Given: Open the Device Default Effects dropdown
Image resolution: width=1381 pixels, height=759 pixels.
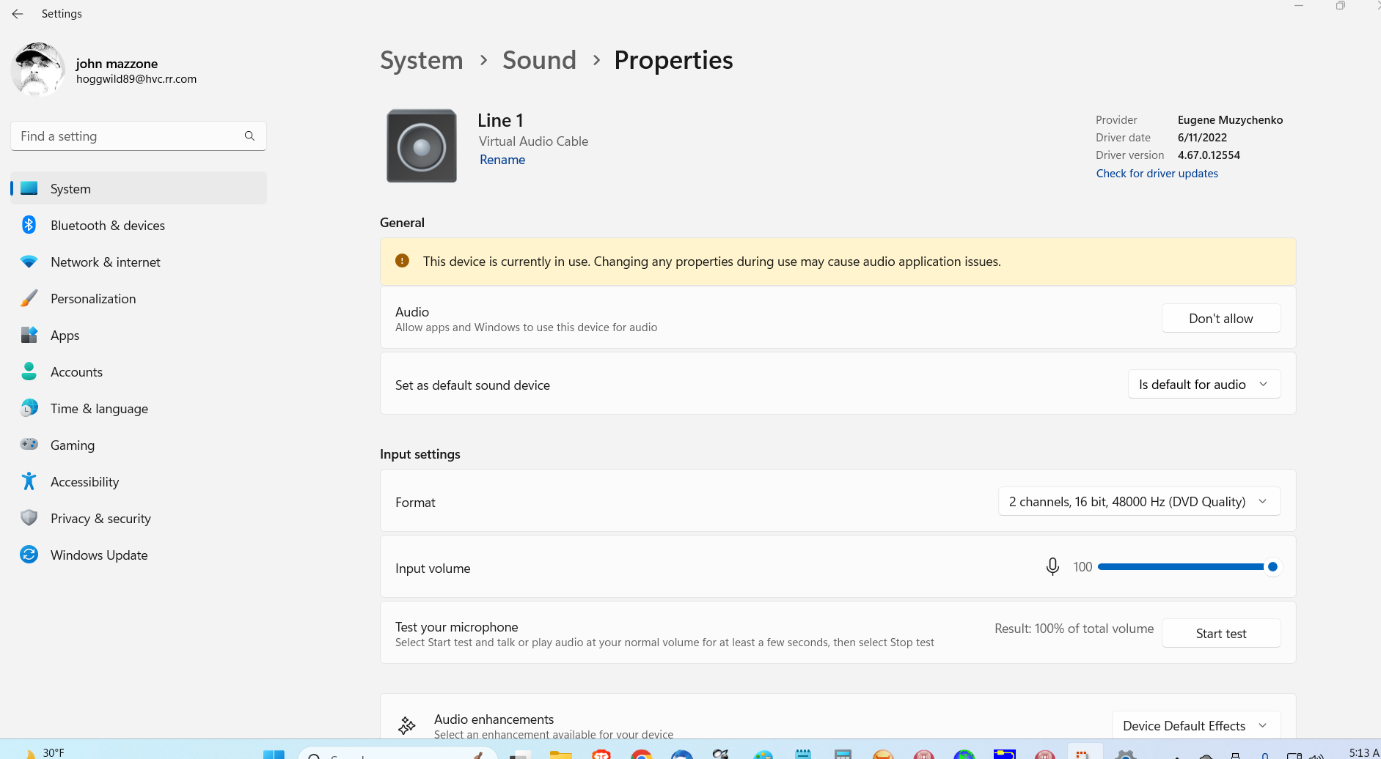Looking at the screenshot, I should [1195, 725].
